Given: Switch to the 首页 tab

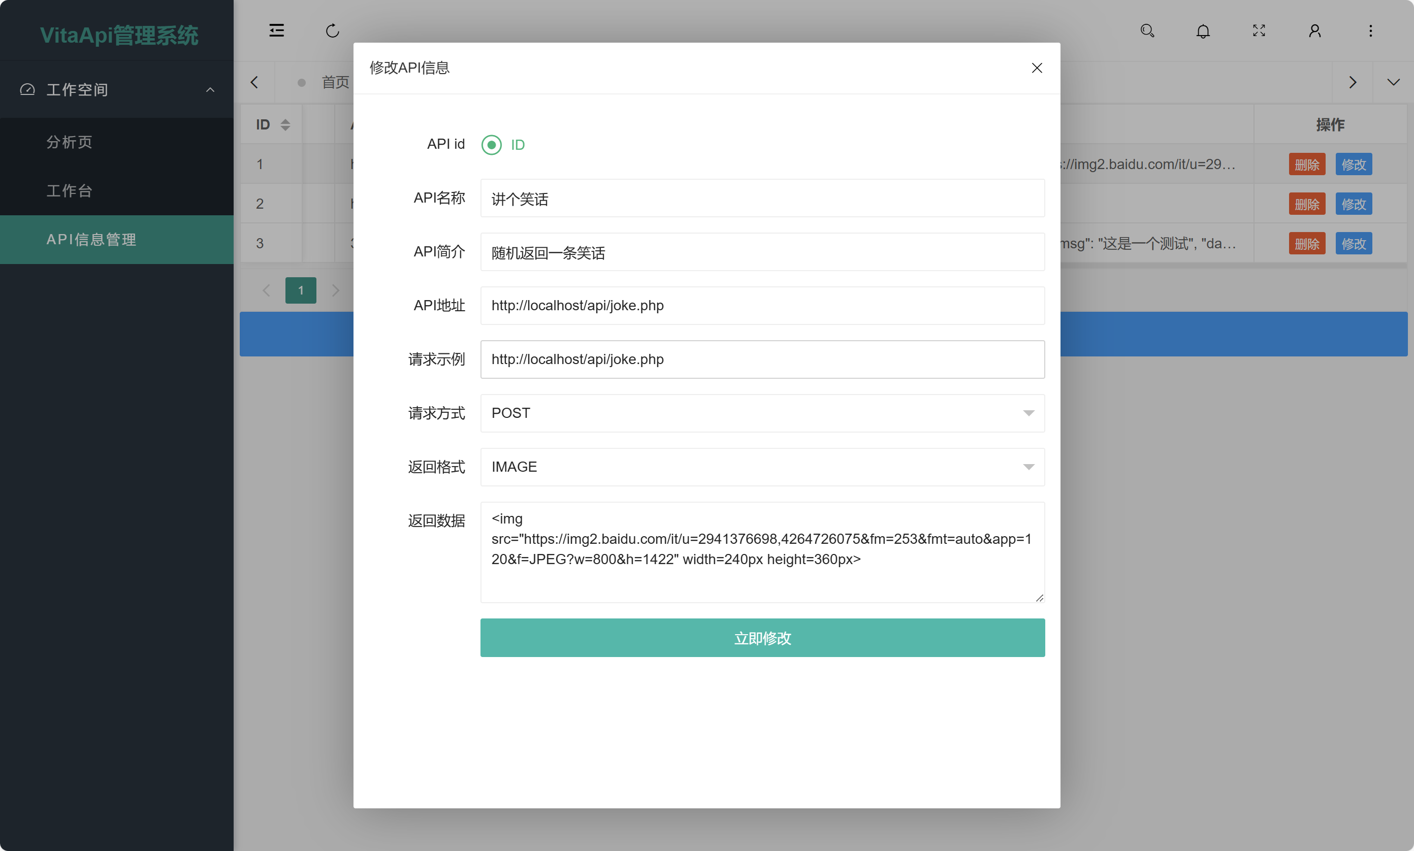Looking at the screenshot, I should click(335, 82).
